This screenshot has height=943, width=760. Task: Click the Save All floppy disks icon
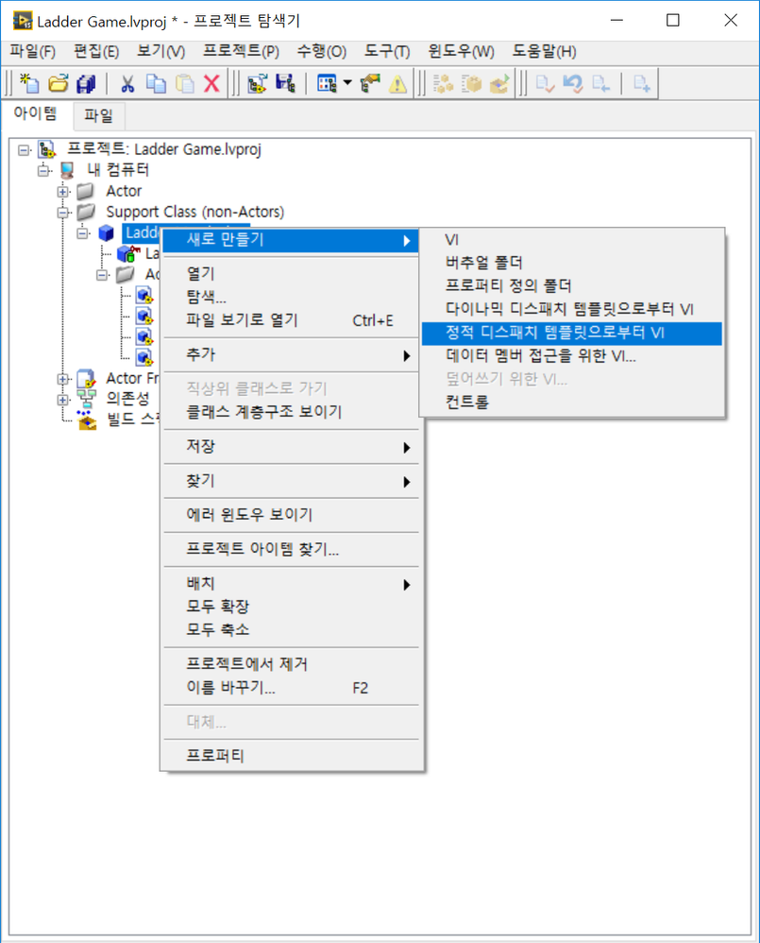point(86,83)
